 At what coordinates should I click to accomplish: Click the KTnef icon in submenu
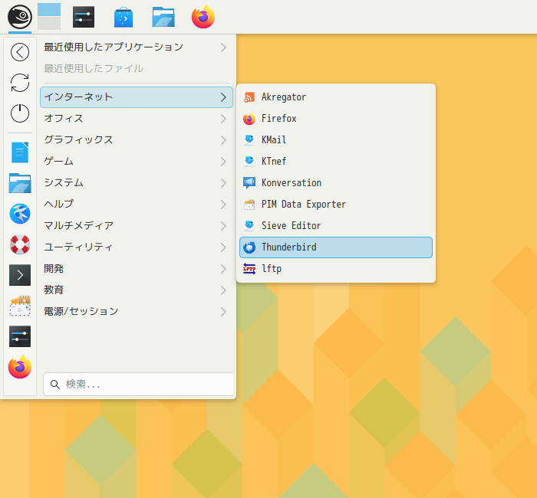pyautogui.click(x=249, y=162)
